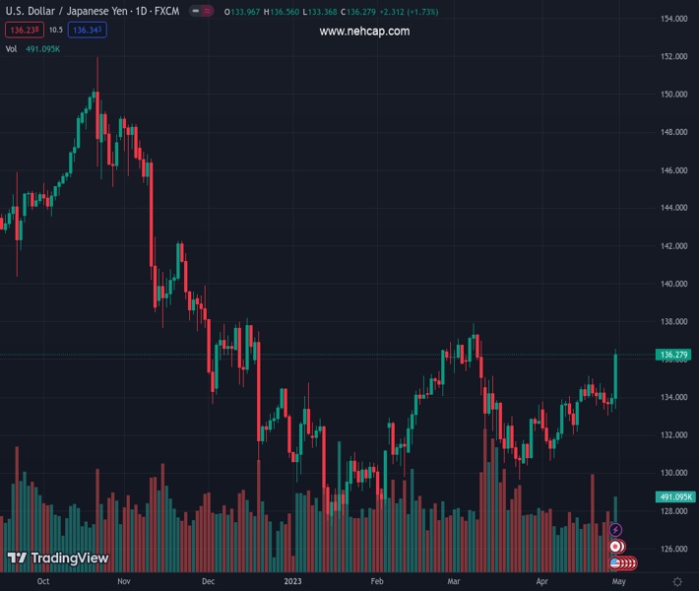Click the pink approximate-sign indicator in title pill
The width and height of the screenshot is (699, 591).
[x=207, y=11]
